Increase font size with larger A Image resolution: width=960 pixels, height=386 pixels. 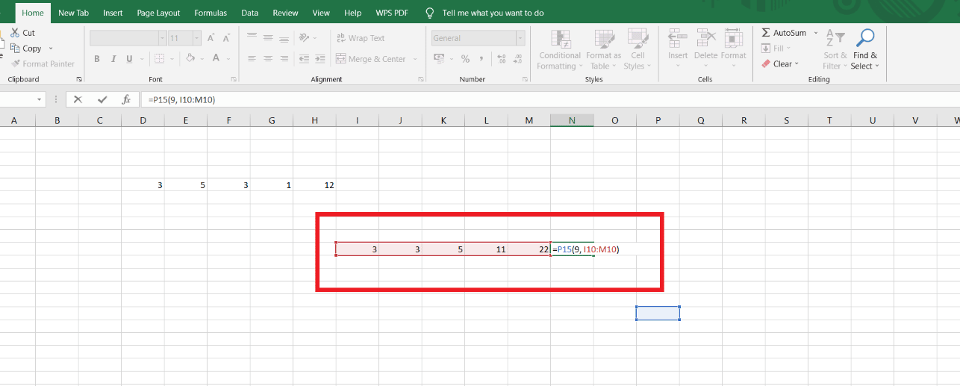point(211,38)
